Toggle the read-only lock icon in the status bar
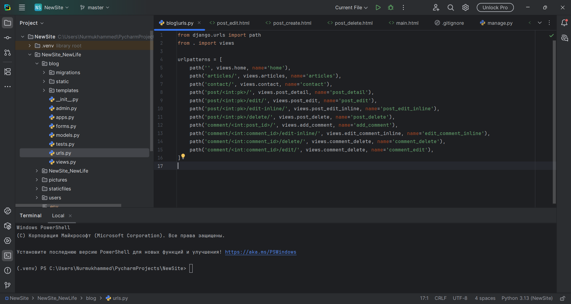The image size is (571, 304). point(562,298)
